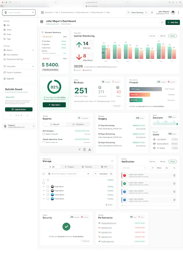
Task: Check the second Plugin Name checkbox
Action: coord(48,191)
